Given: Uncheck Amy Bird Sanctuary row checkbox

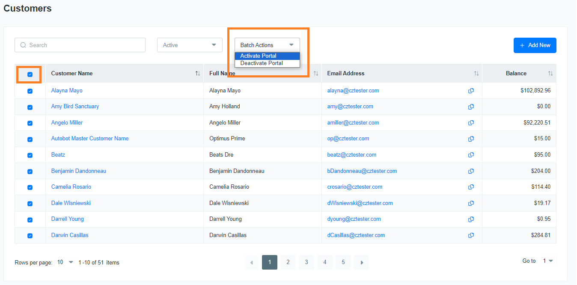Looking at the screenshot, I should 30,107.
